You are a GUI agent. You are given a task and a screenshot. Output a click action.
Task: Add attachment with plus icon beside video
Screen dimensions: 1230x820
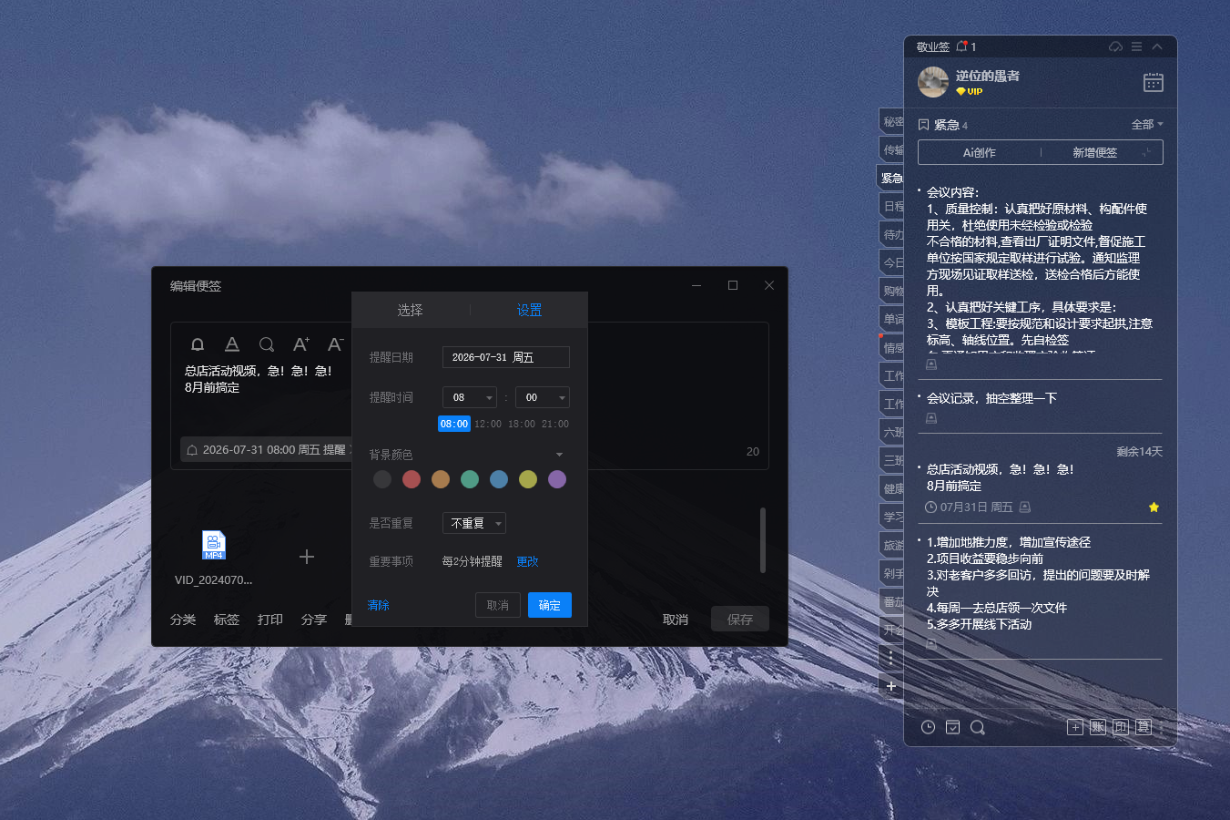[307, 557]
